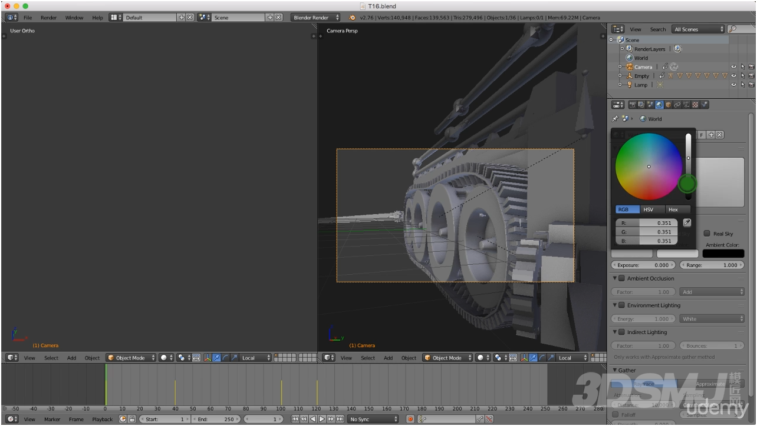The image size is (757, 426).
Task: Open the Window menu
Action: tap(74, 18)
